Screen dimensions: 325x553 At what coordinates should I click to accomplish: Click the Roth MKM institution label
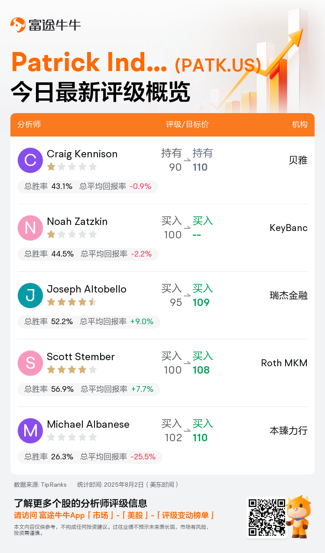284,363
